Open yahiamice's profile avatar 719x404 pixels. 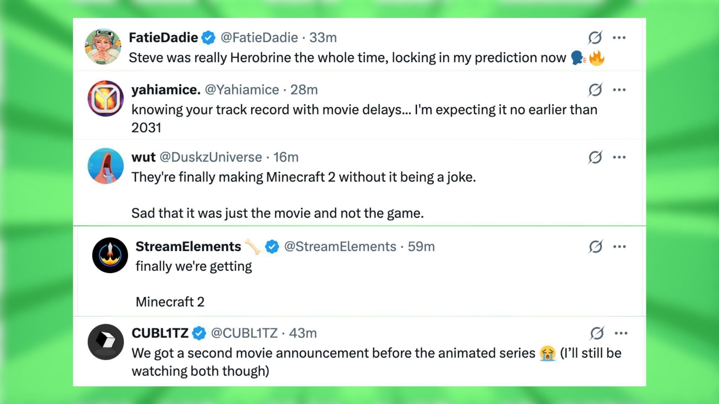tap(106, 98)
